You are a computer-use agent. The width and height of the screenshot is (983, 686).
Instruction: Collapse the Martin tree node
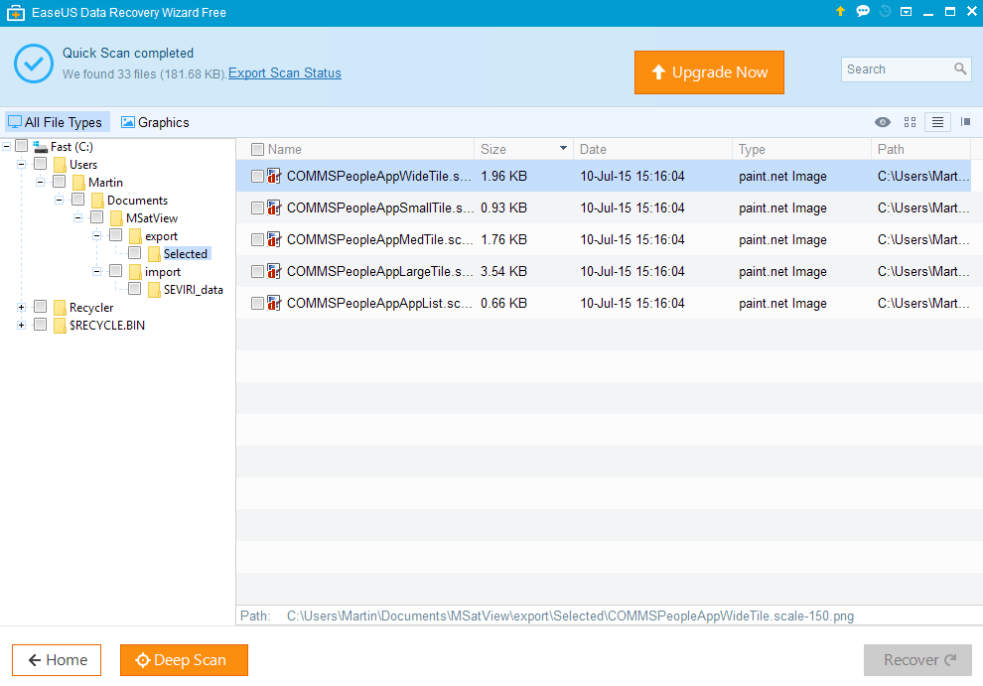click(x=40, y=183)
